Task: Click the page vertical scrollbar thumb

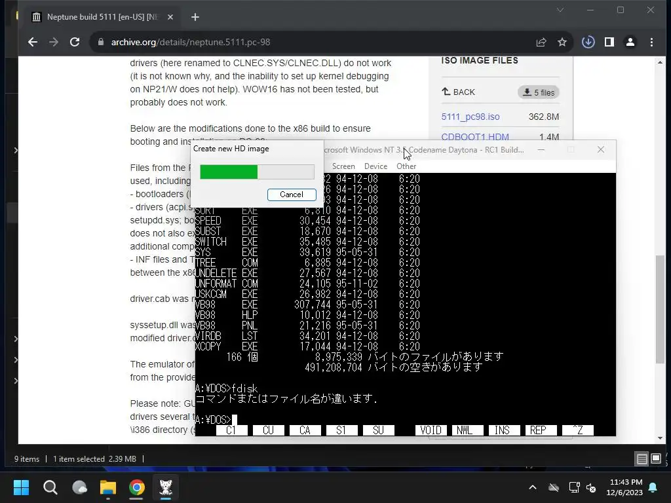Action: (x=661, y=309)
